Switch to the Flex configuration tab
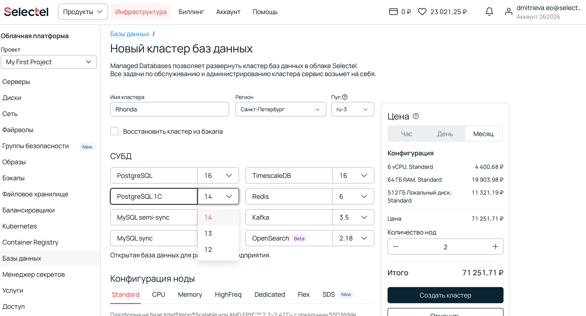 click(x=304, y=294)
